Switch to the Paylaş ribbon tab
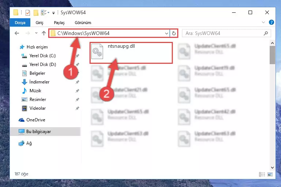 (x=59, y=23)
